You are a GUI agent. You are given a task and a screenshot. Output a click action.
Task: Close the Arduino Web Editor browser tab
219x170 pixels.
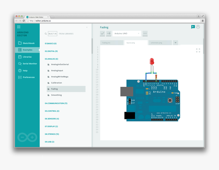(x=48, y=17)
